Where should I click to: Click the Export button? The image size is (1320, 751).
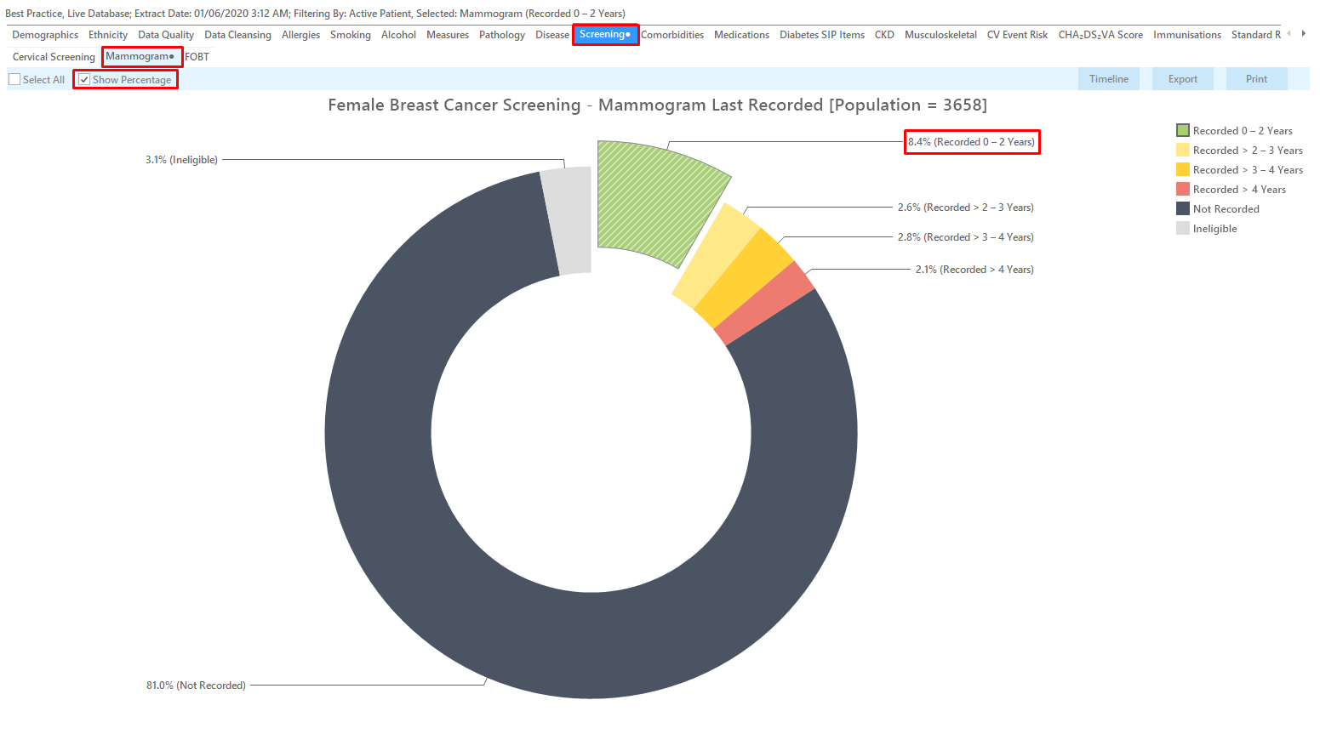1183,79
